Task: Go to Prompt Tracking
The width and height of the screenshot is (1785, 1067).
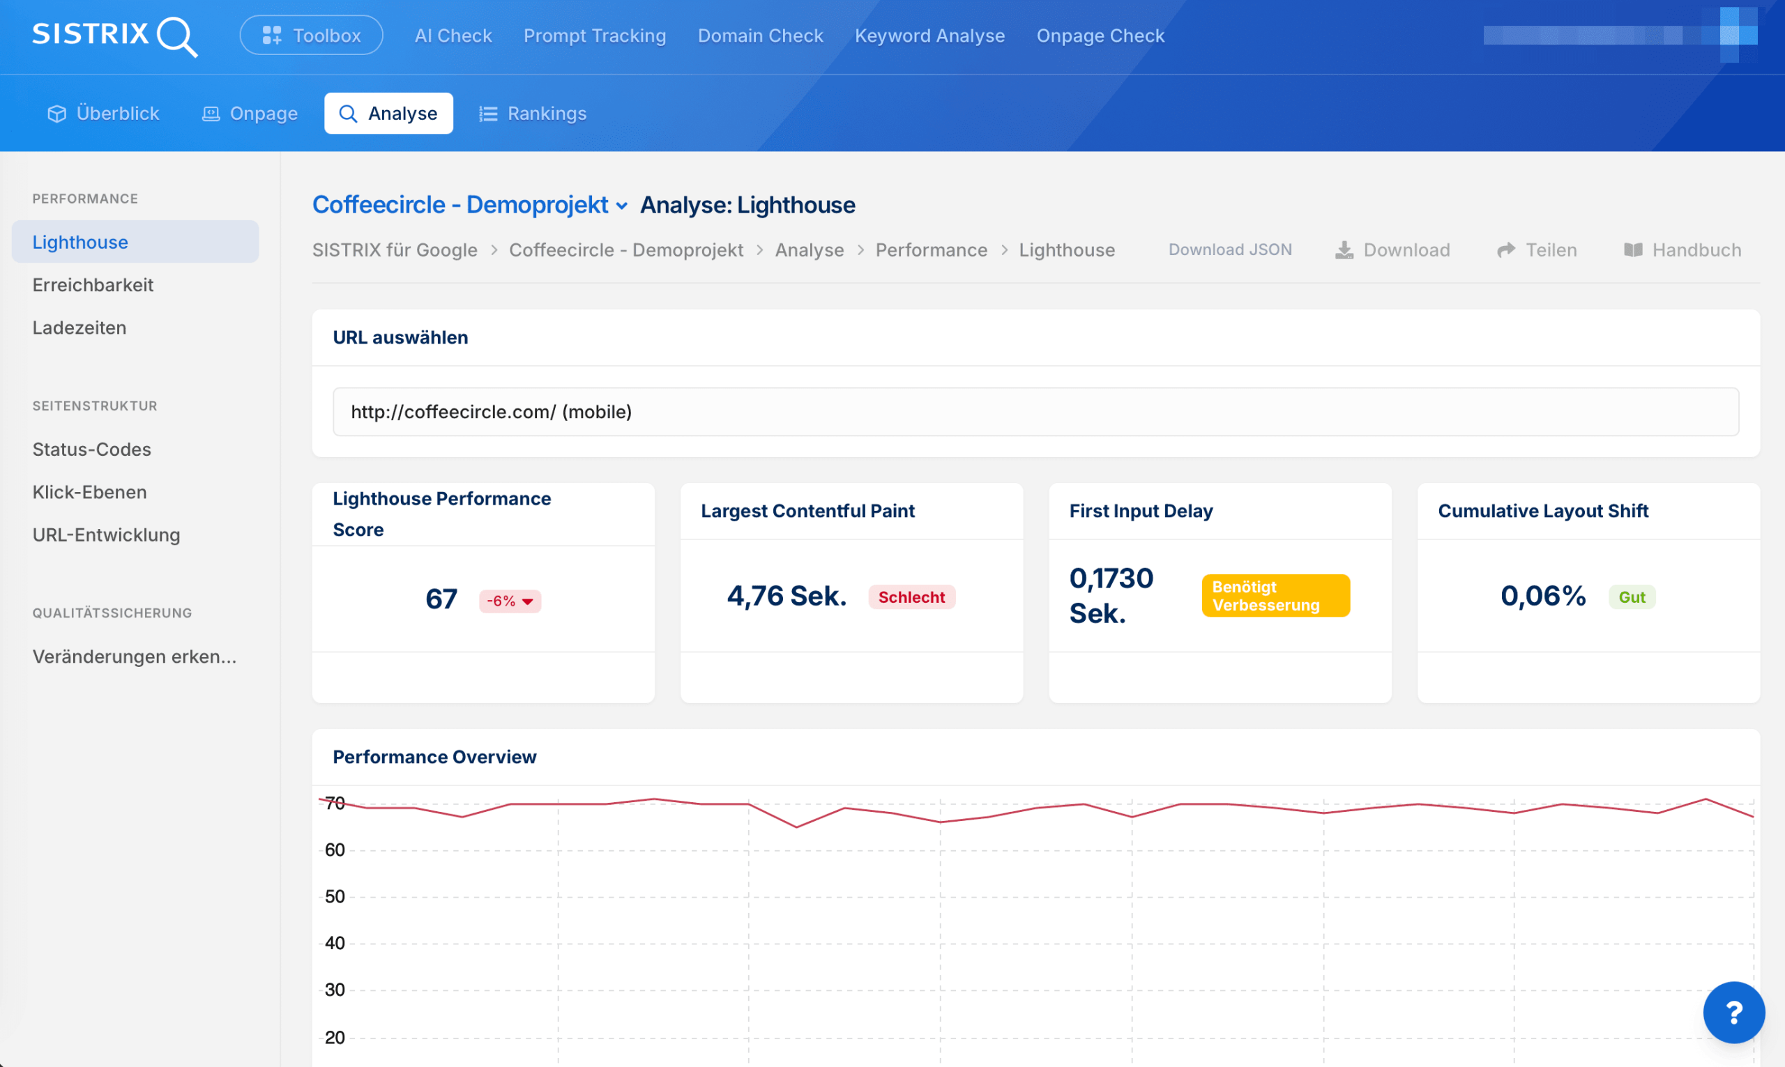Action: pos(594,36)
